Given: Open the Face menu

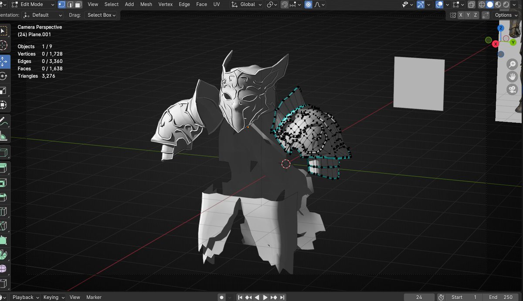Looking at the screenshot, I should click(x=202, y=4).
